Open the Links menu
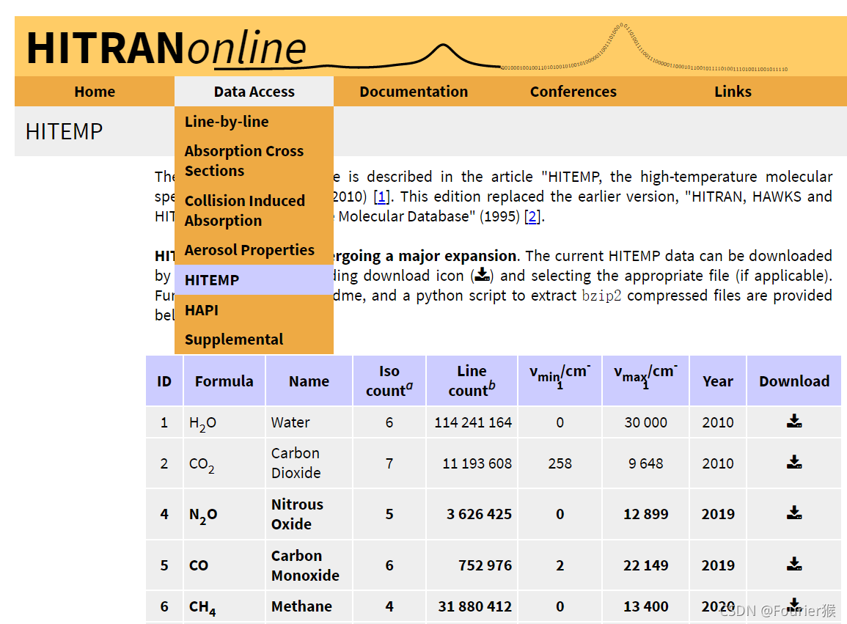Viewport: 847px width, 624px height. point(733,92)
